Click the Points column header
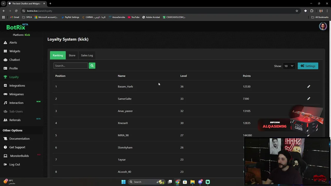Image resolution: width=331 pixels, height=186 pixels. pos(247,76)
